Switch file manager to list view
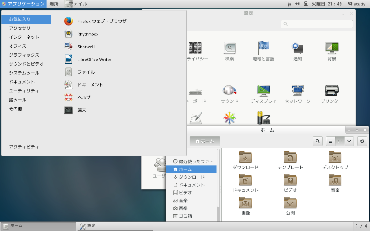 coord(331,141)
